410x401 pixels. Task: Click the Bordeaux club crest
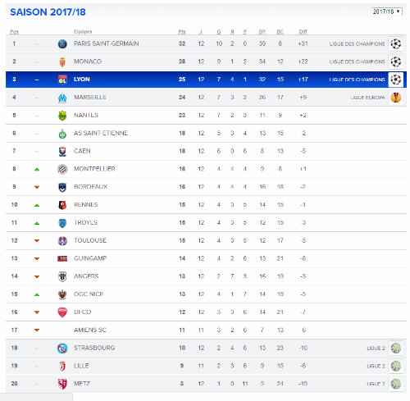pyautogui.click(x=62, y=187)
